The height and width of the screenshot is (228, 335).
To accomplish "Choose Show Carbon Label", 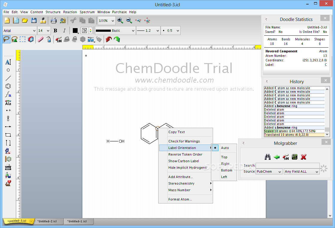I will [x=186, y=161].
